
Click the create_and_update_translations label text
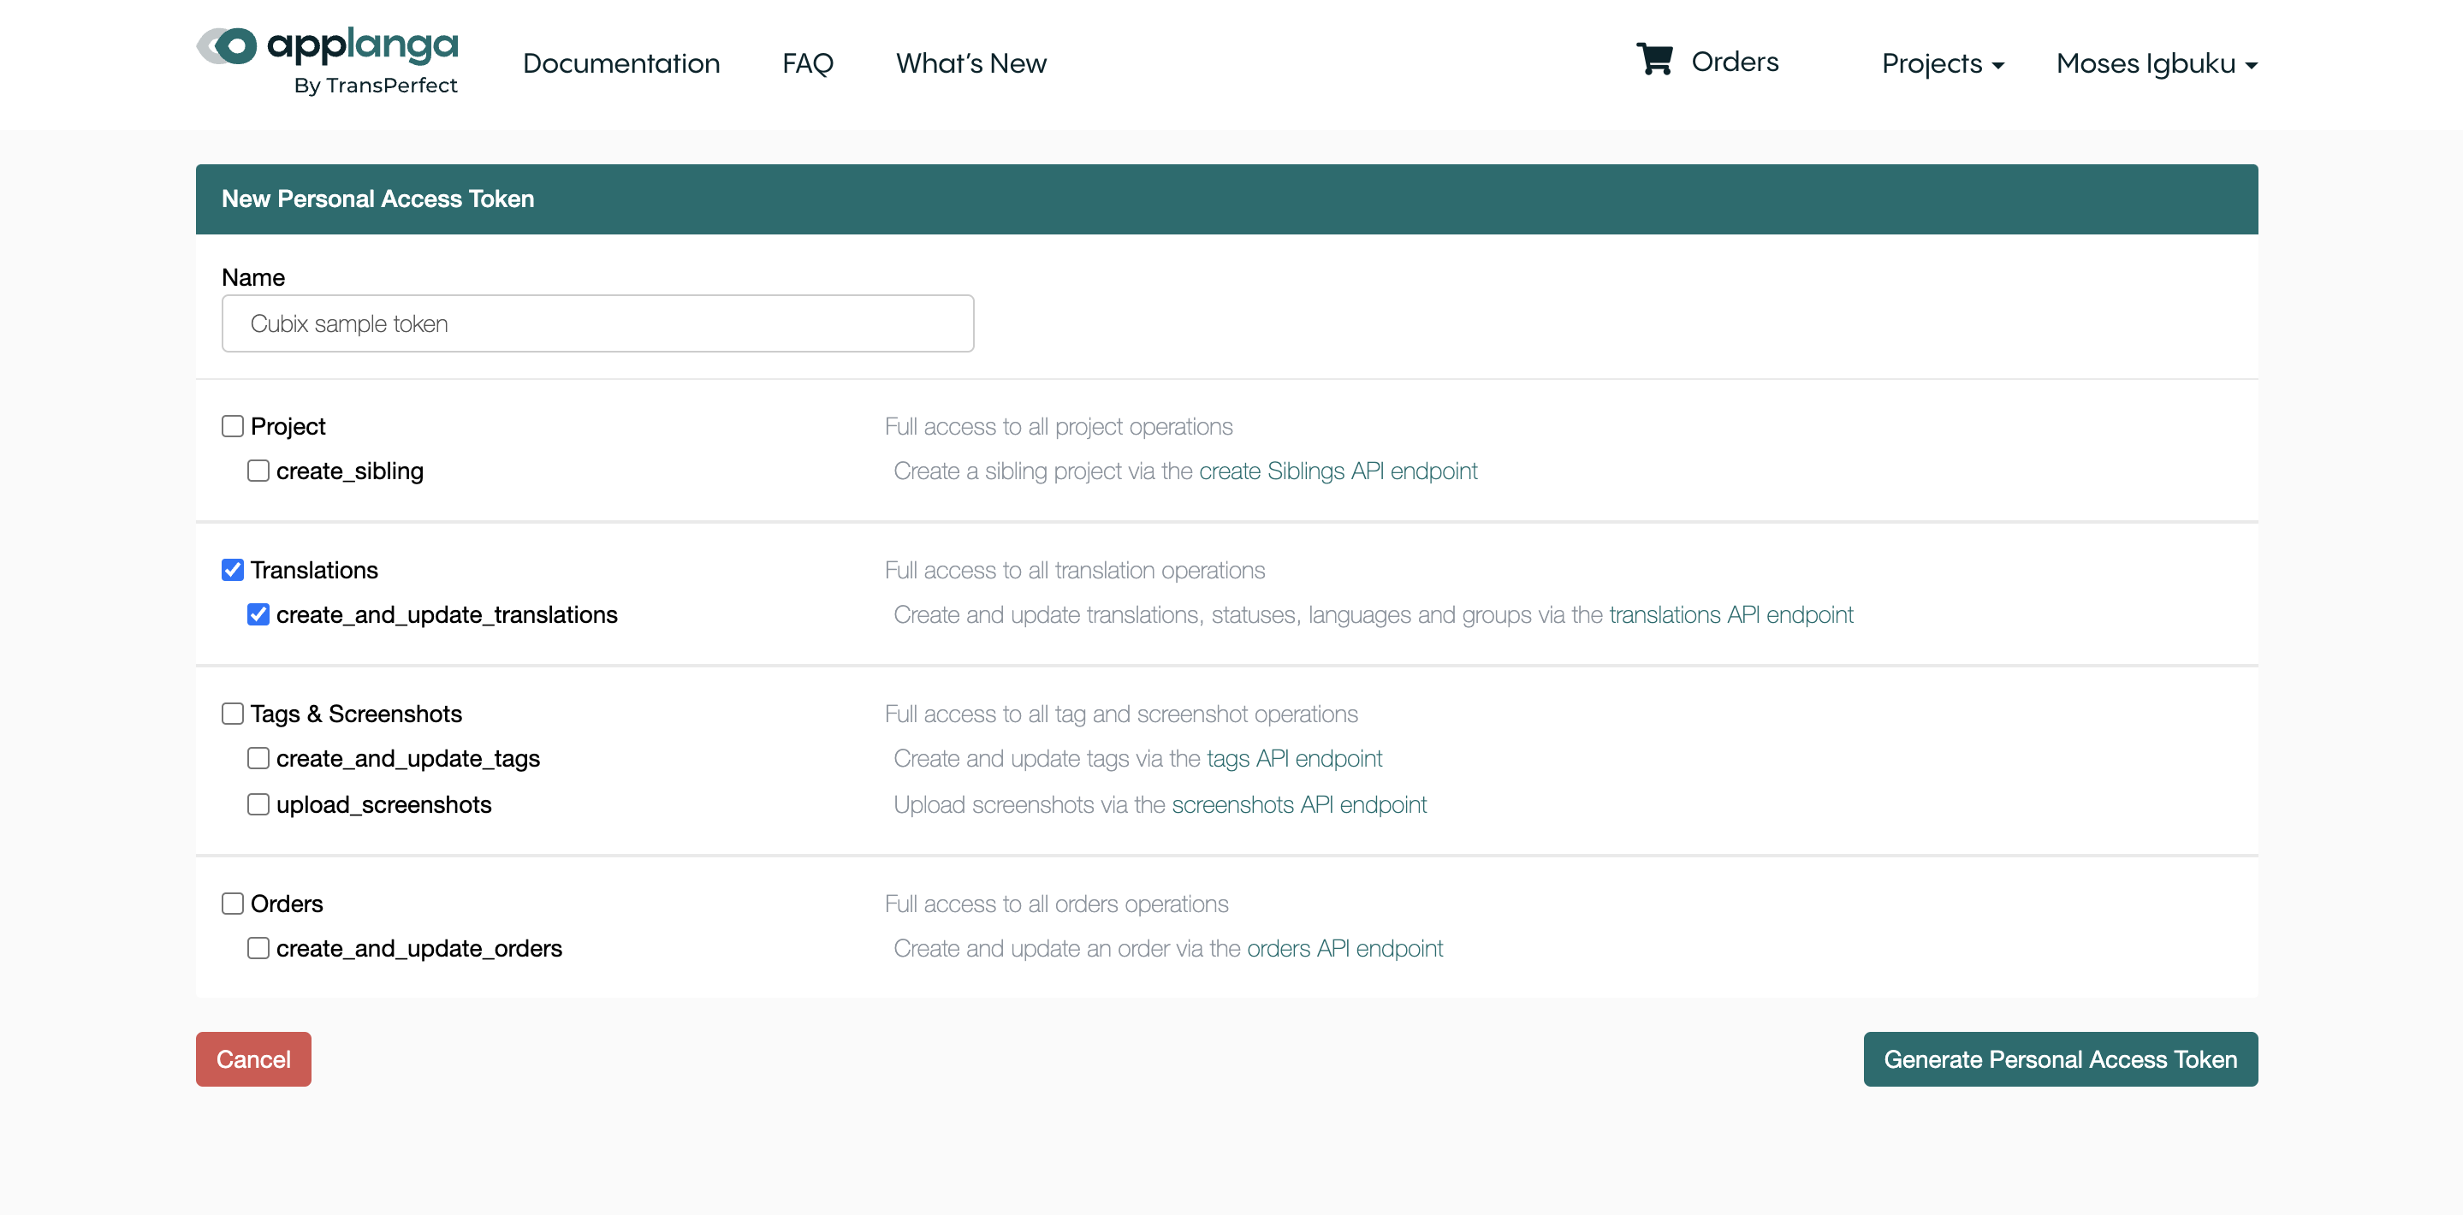tap(447, 614)
